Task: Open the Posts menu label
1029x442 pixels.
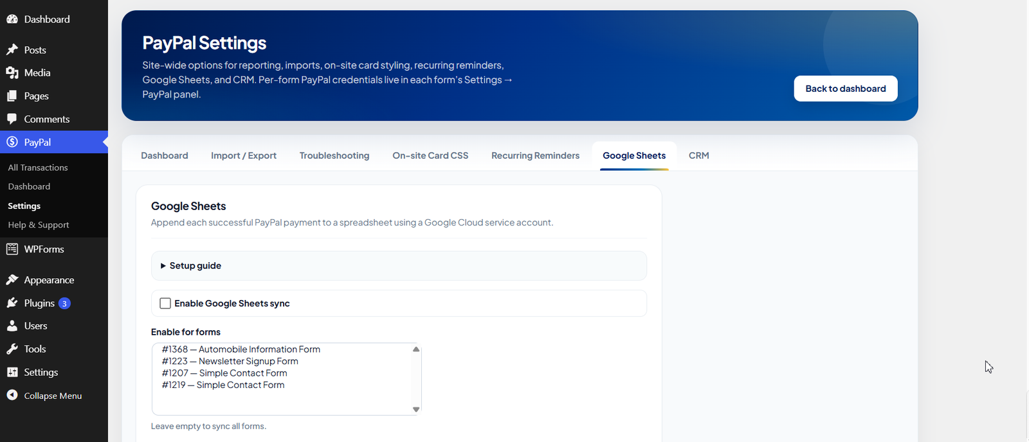Action: (35, 50)
